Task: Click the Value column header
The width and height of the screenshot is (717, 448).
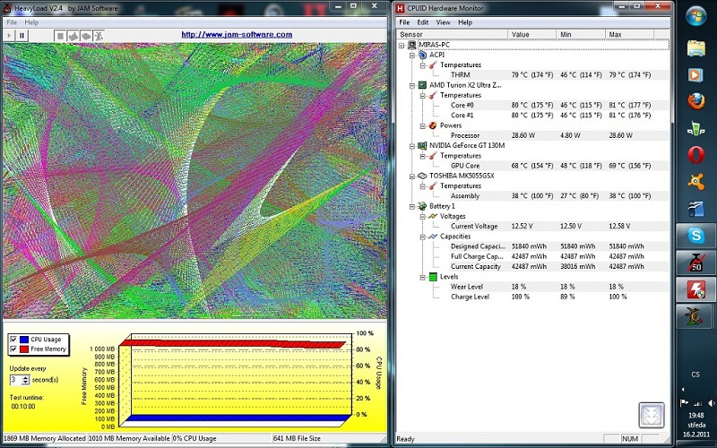Action: tap(520, 34)
